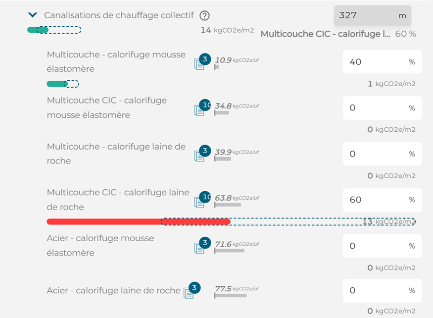Open documents icon for Multicouche CIC mousse élastomère

click(200, 109)
